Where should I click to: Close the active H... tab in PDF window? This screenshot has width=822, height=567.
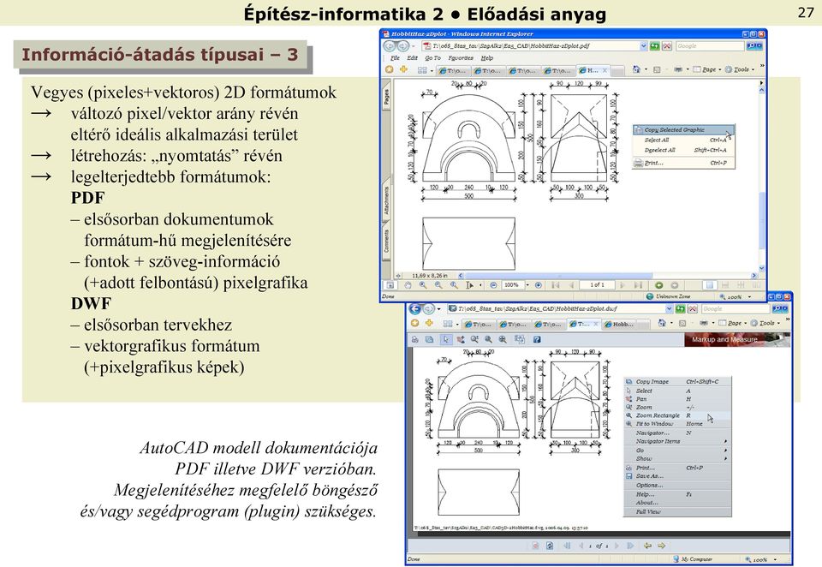(x=605, y=70)
